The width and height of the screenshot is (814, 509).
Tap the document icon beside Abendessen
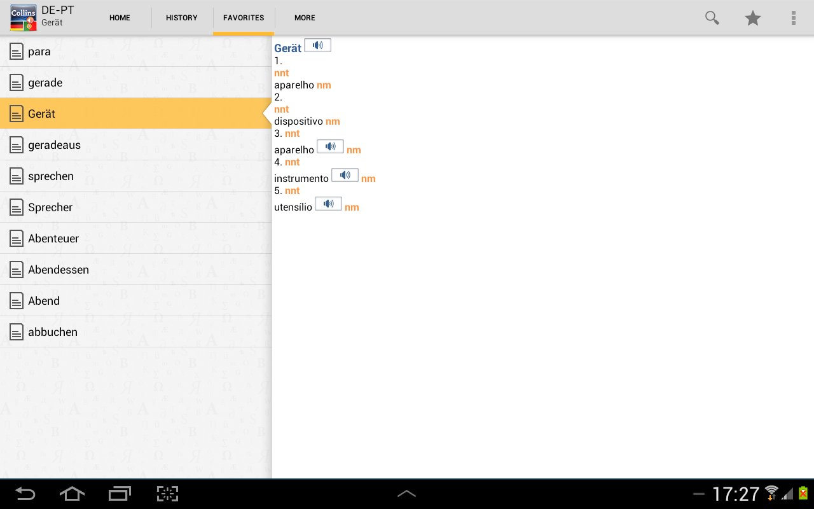pyautogui.click(x=16, y=270)
